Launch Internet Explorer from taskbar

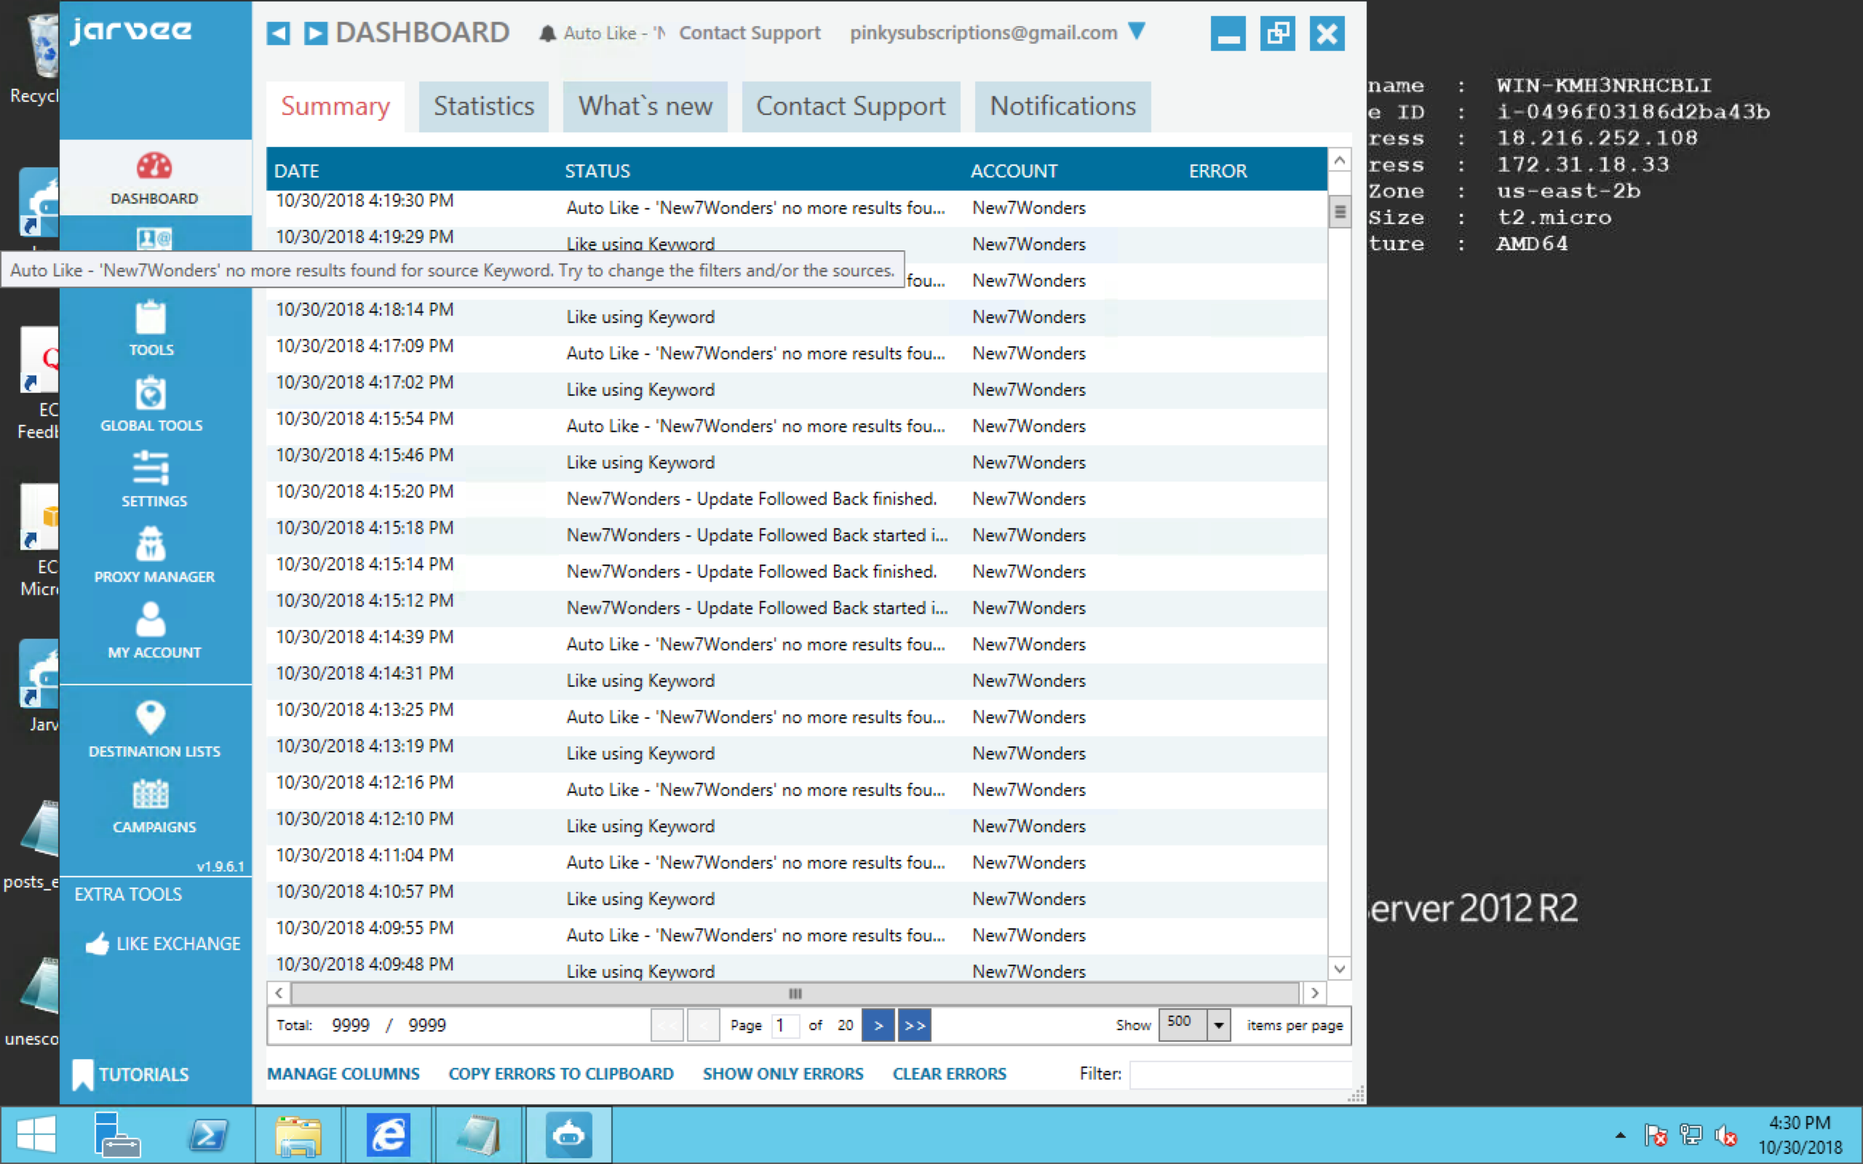click(x=388, y=1135)
